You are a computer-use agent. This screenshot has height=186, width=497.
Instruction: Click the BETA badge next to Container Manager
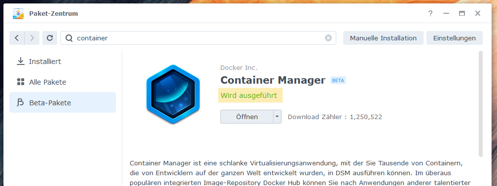(338, 80)
